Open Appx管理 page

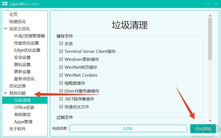point(23,122)
